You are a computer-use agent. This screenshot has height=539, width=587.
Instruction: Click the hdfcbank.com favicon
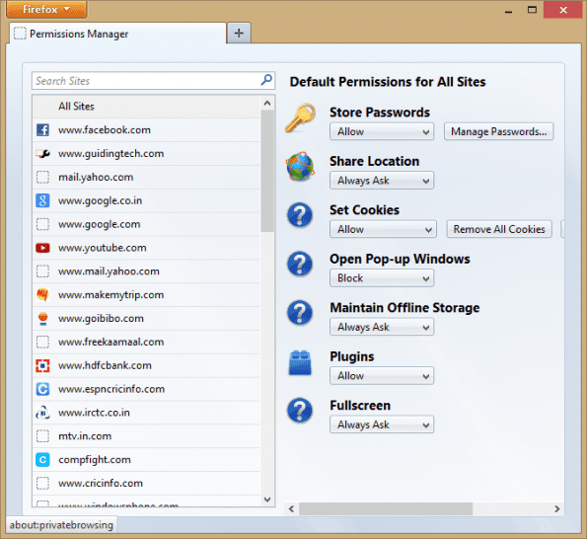(42, 365)
